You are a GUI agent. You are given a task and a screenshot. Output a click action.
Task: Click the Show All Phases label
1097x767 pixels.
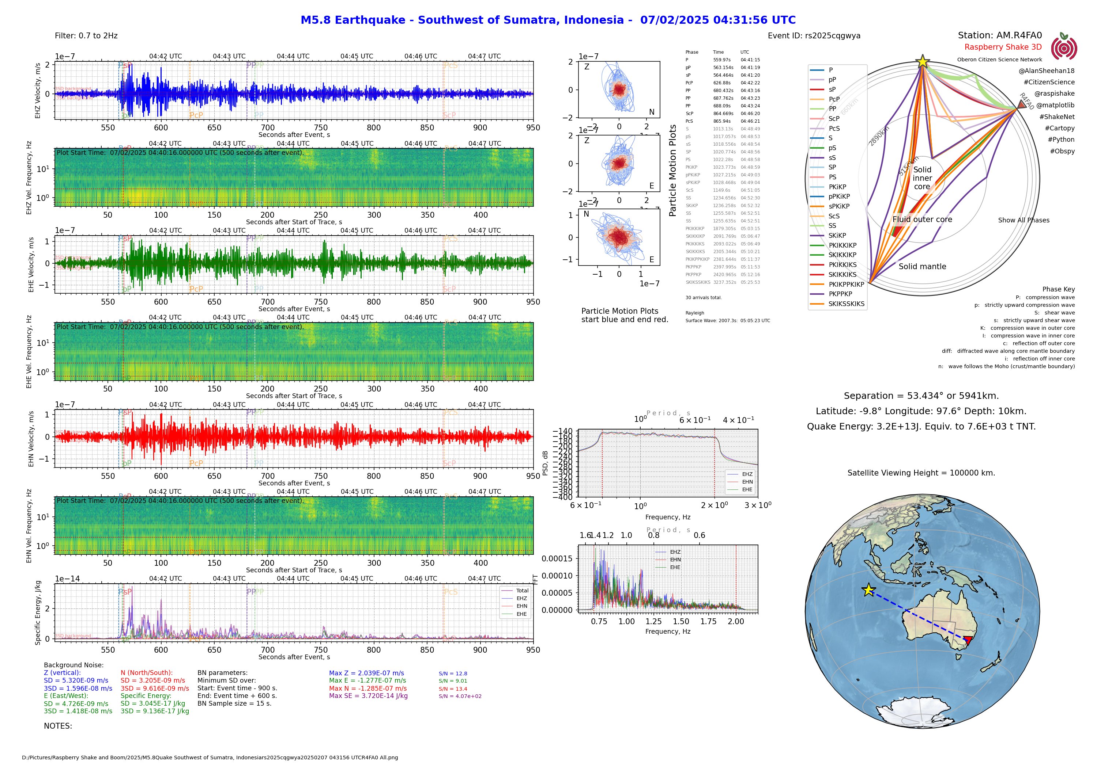tap(1024, 220)
